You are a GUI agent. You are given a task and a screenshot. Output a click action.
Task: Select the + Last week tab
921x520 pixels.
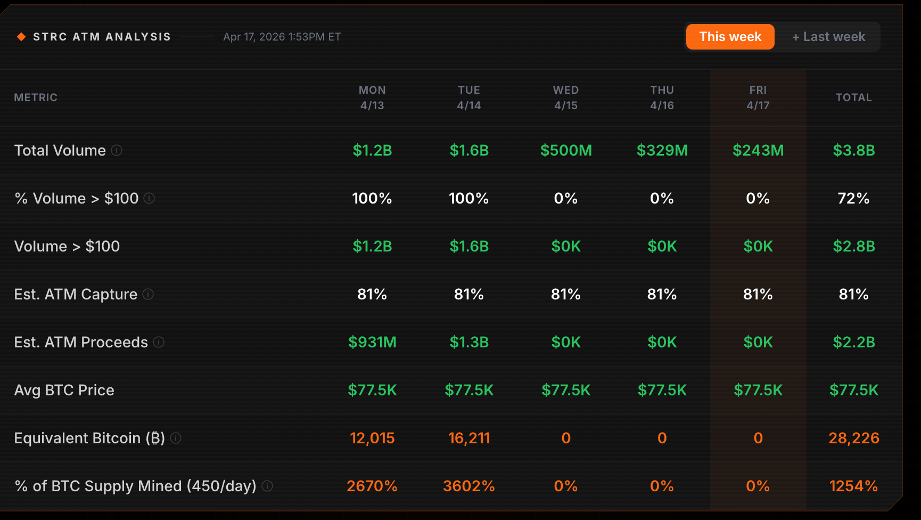[x=828, y=37]
